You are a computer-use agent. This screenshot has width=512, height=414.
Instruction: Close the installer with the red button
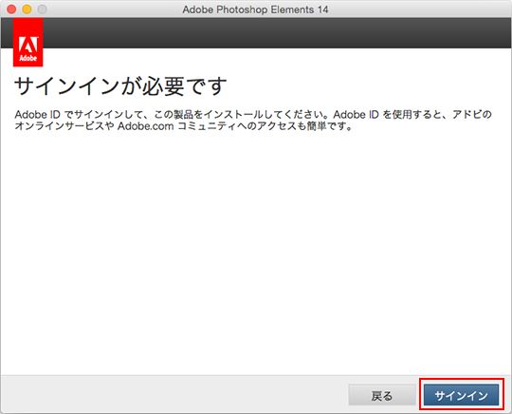(11, 9)
